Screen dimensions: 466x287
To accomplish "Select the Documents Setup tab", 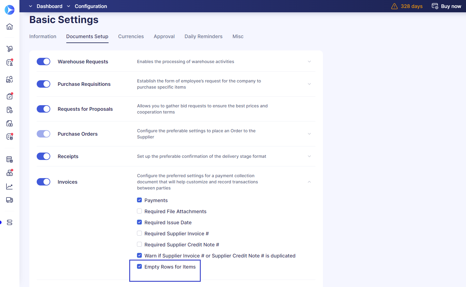I will 87,36.
